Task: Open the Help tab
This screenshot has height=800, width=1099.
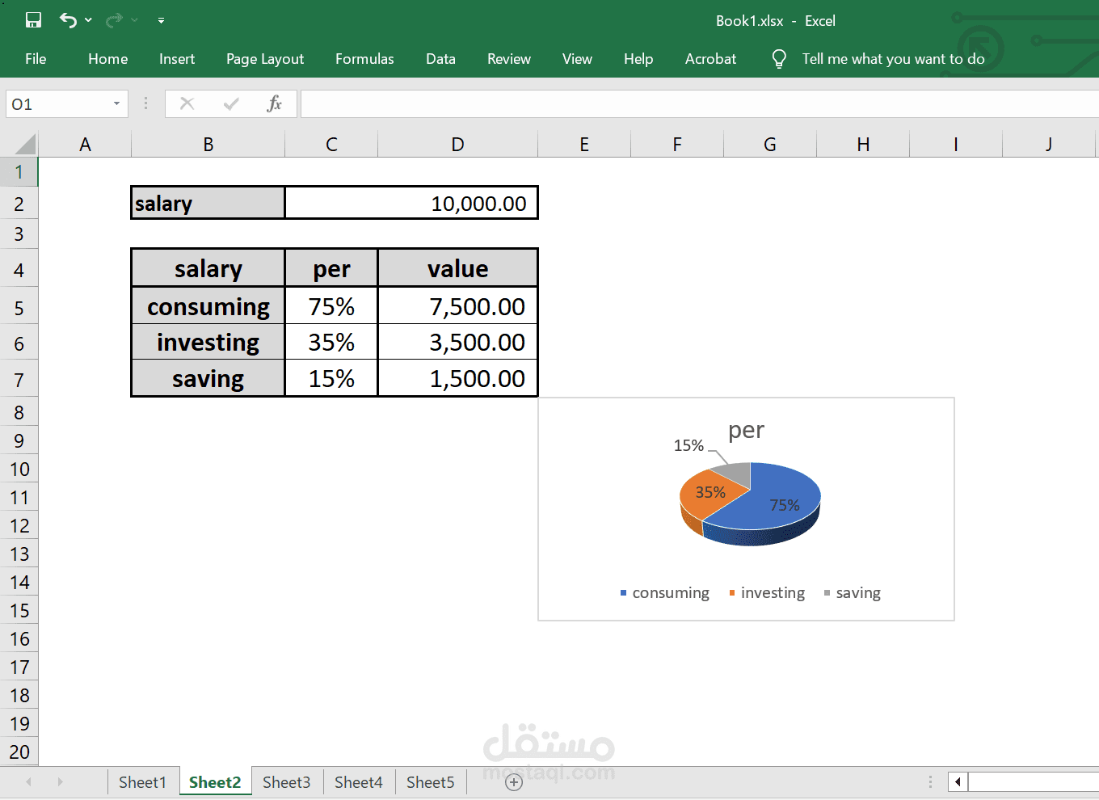Action: coord(638,59)
